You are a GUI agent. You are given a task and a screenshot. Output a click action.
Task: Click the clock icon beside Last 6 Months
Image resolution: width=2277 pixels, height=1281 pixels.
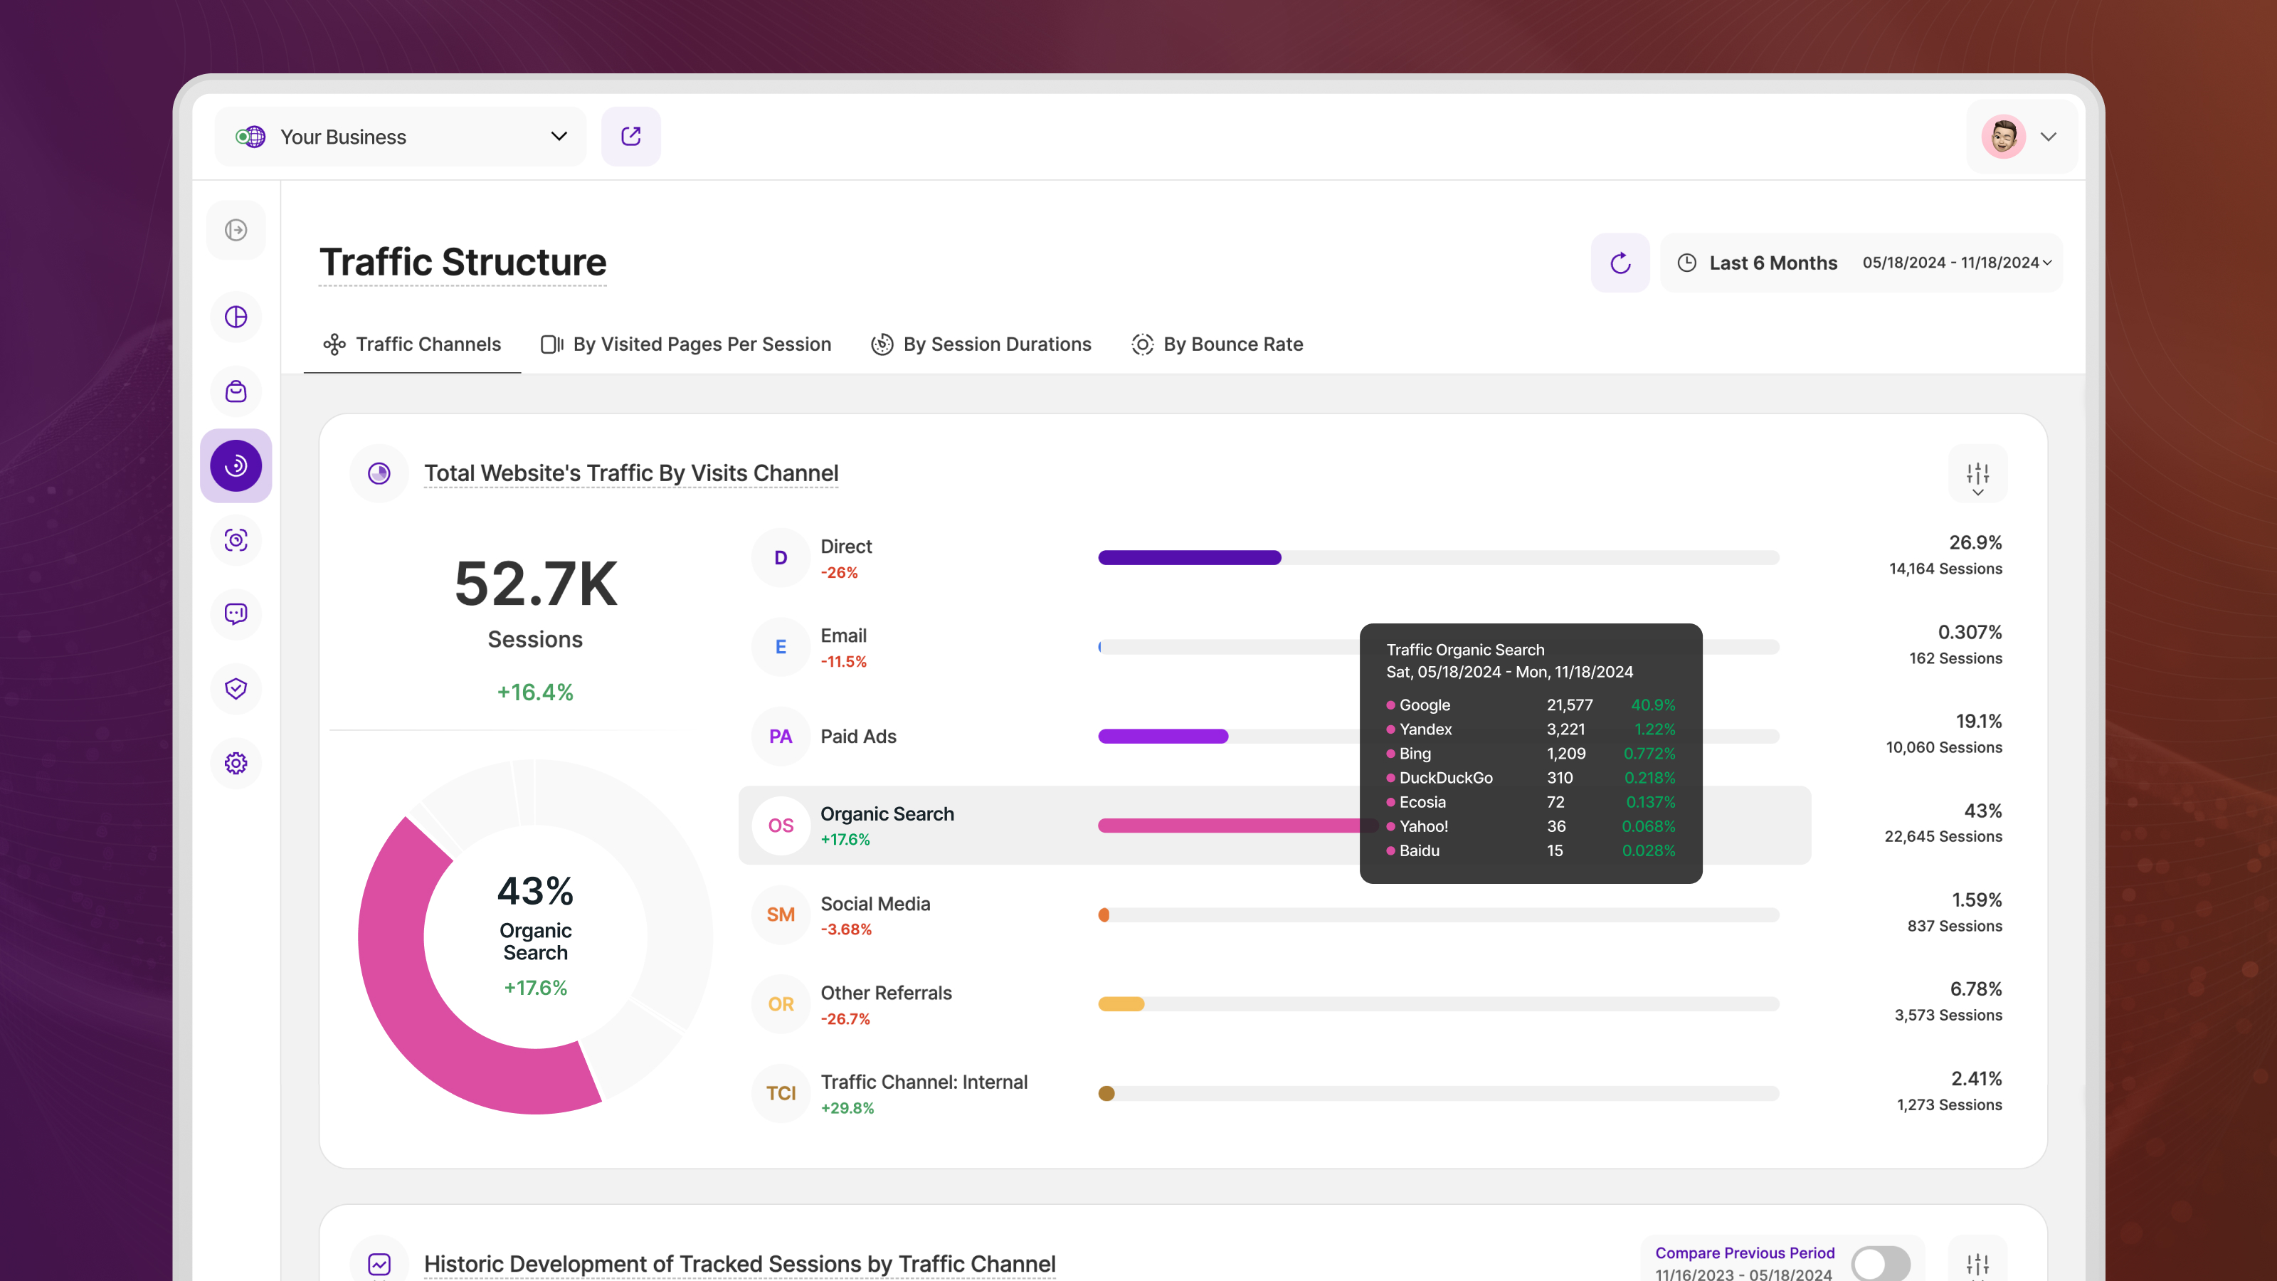coord(1686,263)
